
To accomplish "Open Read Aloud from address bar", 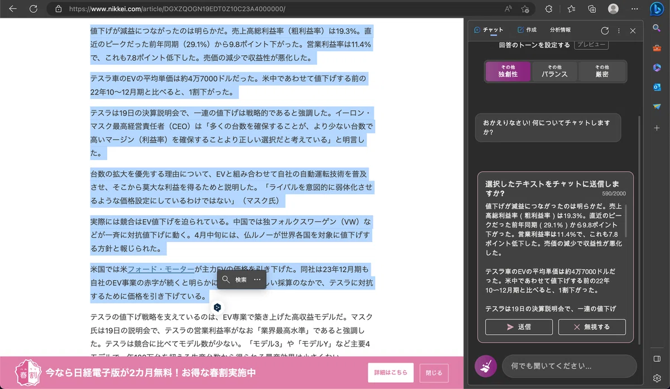I will pyautogui.click(x=508, y=9).
